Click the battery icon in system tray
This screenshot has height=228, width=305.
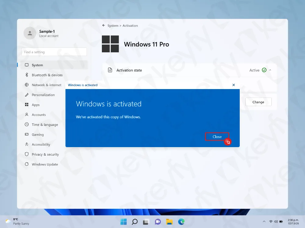[x=281, y=221]
